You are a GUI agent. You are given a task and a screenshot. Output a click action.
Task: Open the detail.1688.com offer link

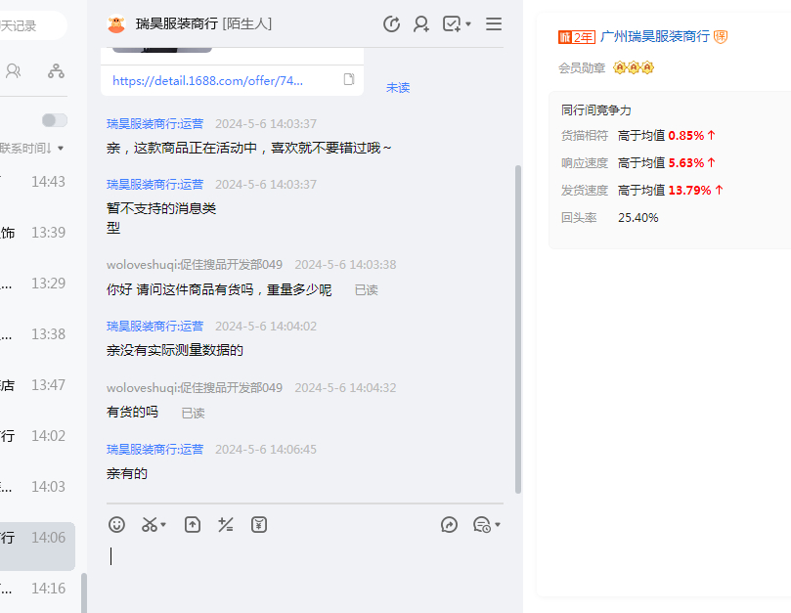207,80
